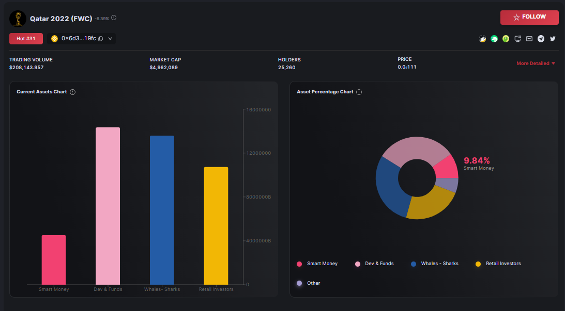This screenshot has height=311, width=565.
Task: Toggle Whales - Sharks legend entry
Action: [435, 264]
